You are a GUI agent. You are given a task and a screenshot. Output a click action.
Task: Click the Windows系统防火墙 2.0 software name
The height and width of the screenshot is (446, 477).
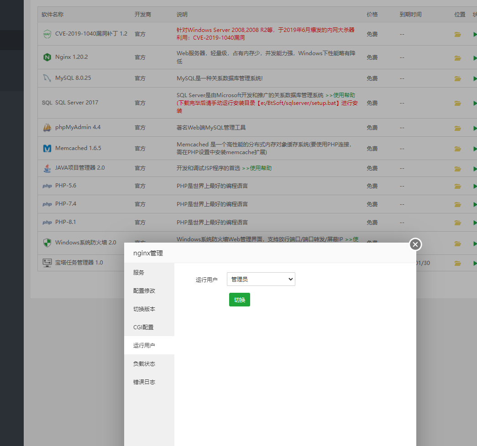[x=86, y=242]
